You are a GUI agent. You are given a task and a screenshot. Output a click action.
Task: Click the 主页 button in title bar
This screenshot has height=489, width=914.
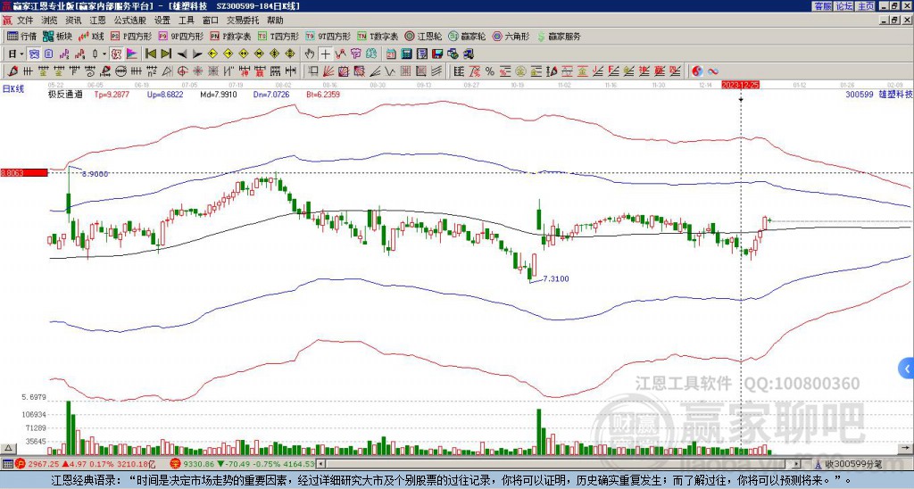click(866, 6)
